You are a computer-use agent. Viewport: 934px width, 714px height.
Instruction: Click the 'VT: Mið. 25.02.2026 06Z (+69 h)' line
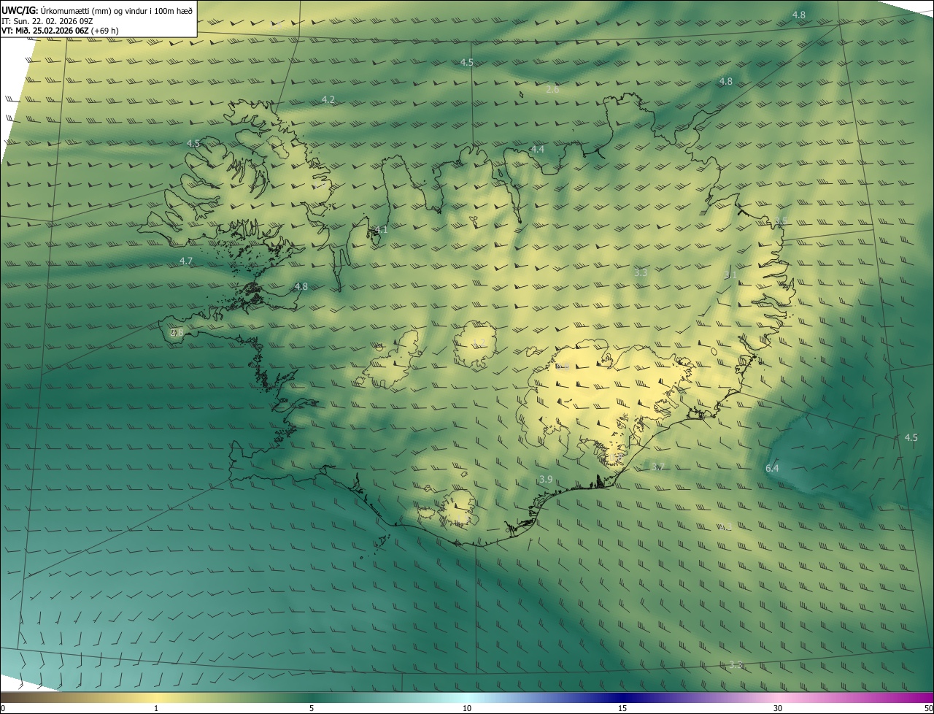pos(61,31)
